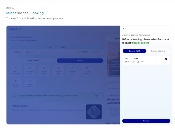Viewport: 175px width, 128px height.
Task: Select the Cancel flight toggle option
Action: tap(134, 51)
